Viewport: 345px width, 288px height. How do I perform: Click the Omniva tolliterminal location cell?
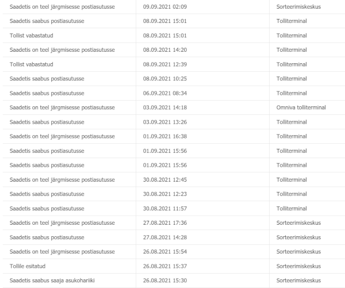[x=301, y=107]
